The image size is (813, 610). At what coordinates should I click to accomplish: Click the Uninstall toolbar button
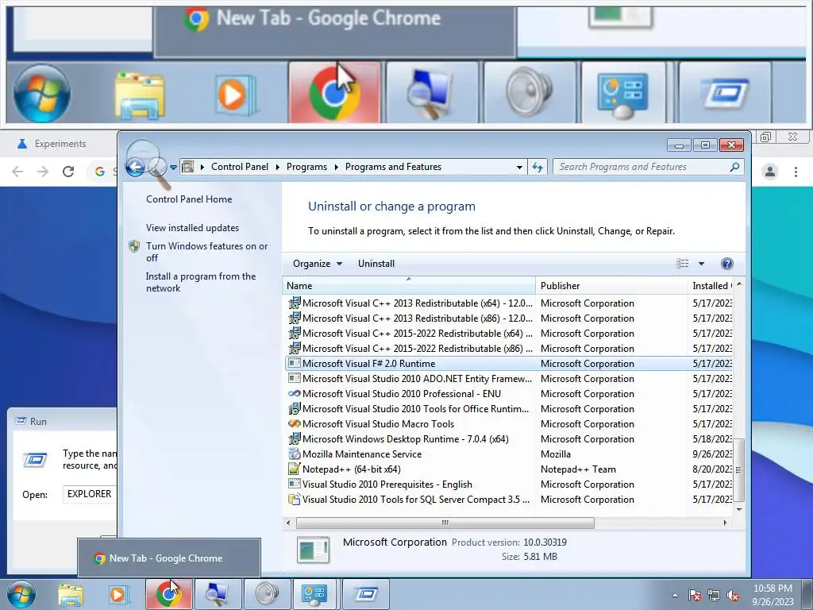tap(376, 264)
